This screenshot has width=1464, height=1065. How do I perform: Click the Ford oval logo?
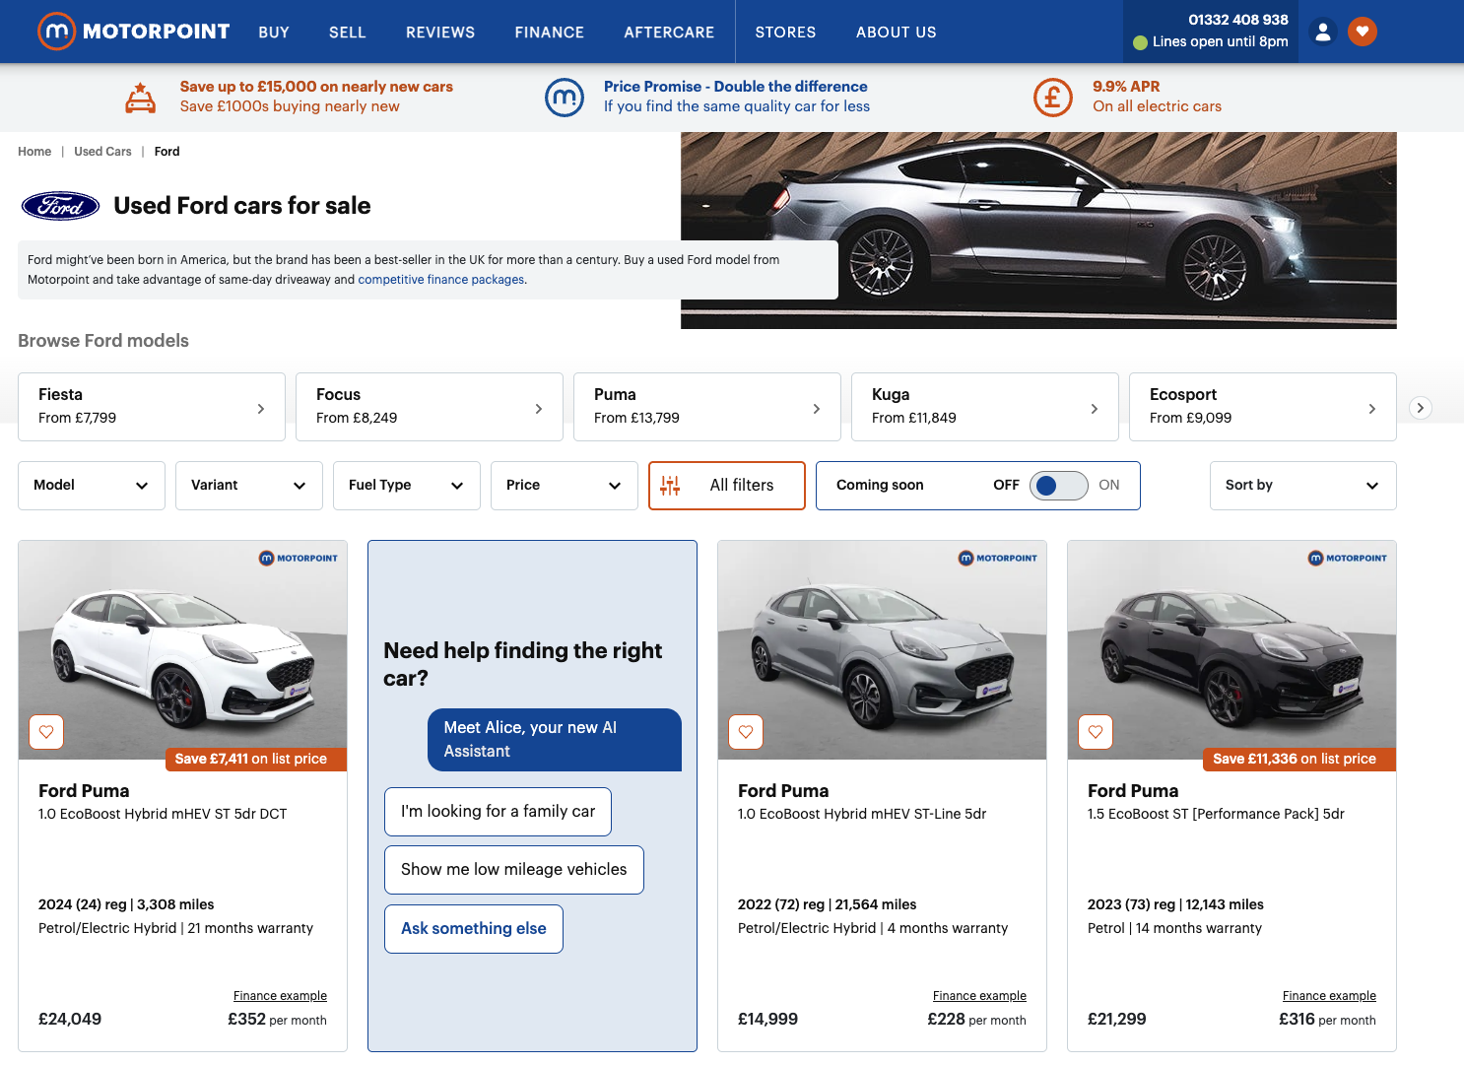(60, 206)
